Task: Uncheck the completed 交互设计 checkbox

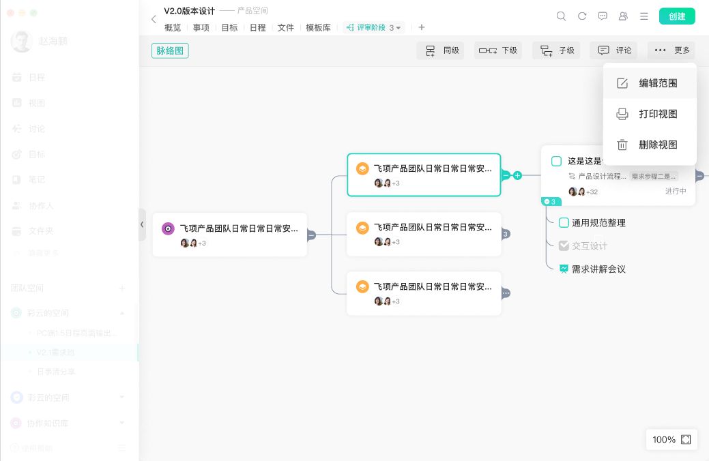Action: coord(564,246)
